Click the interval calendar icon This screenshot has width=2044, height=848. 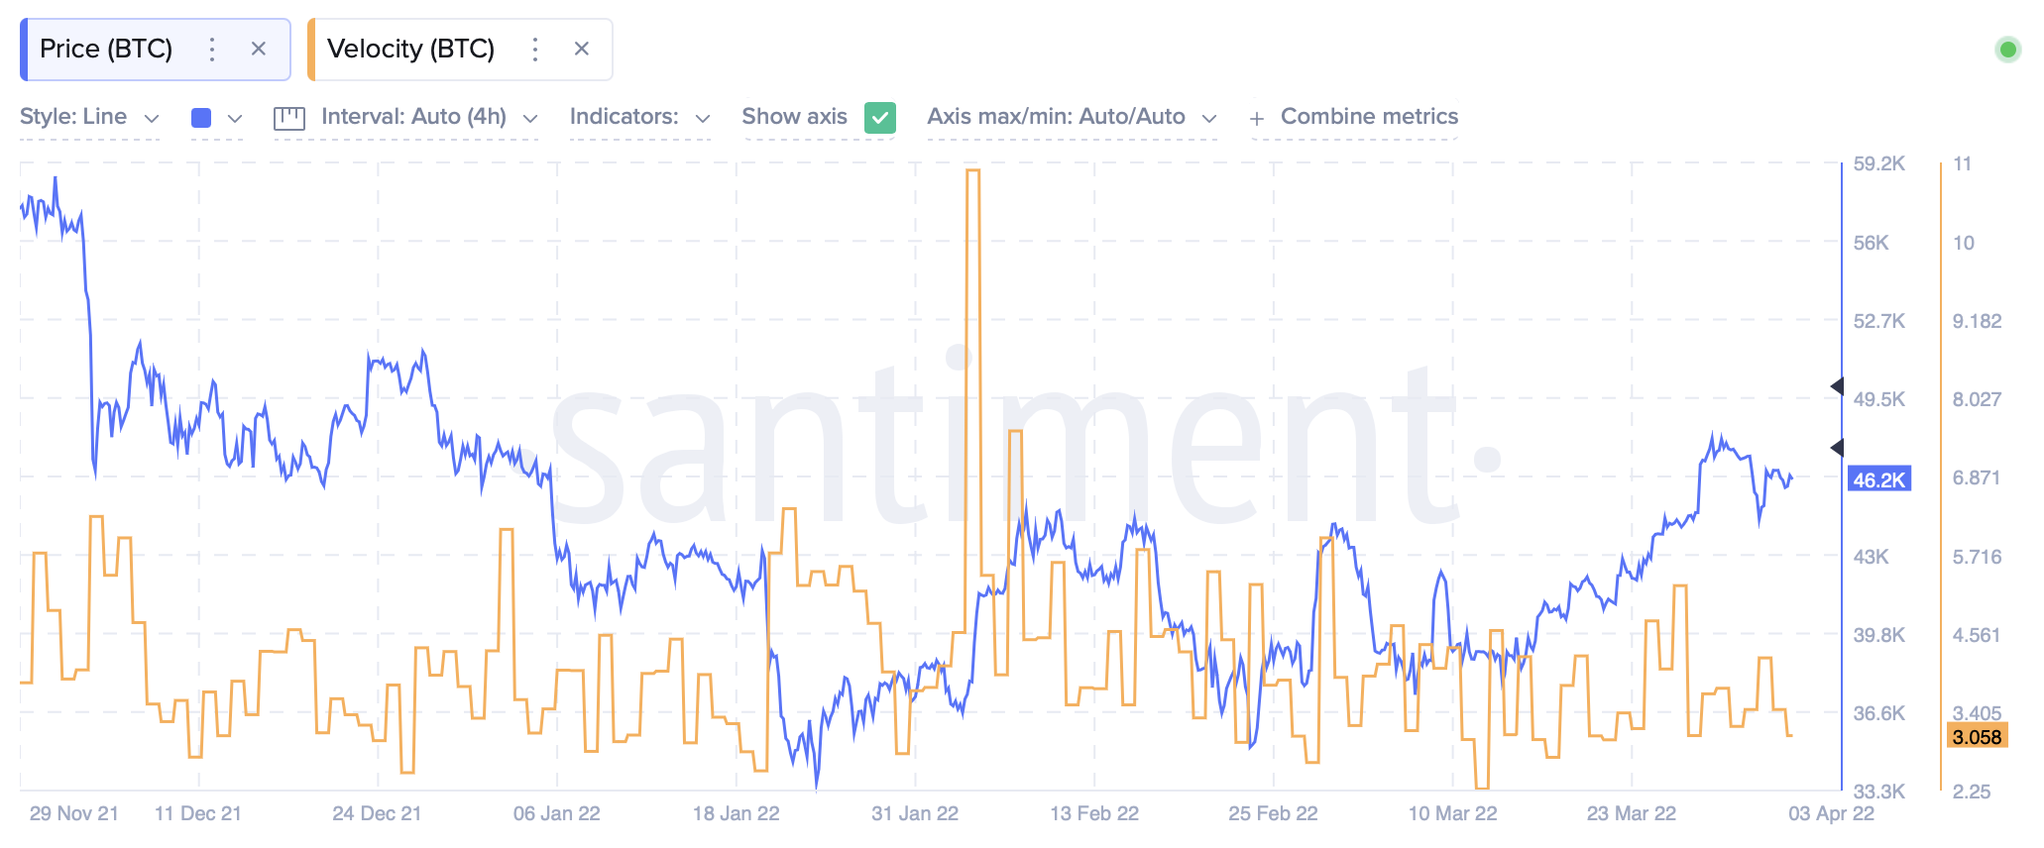[x=288, y=116]
